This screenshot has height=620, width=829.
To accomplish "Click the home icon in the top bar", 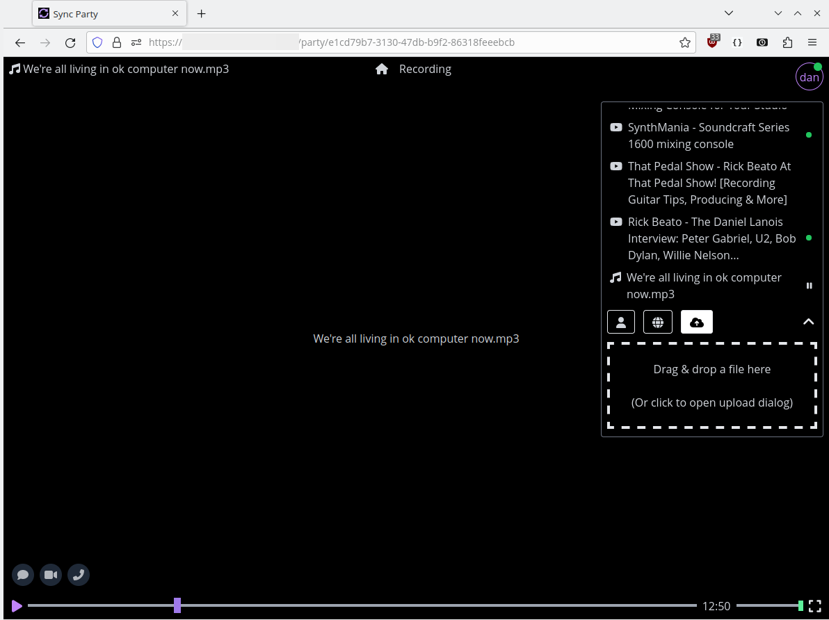I will click(381, 69).
